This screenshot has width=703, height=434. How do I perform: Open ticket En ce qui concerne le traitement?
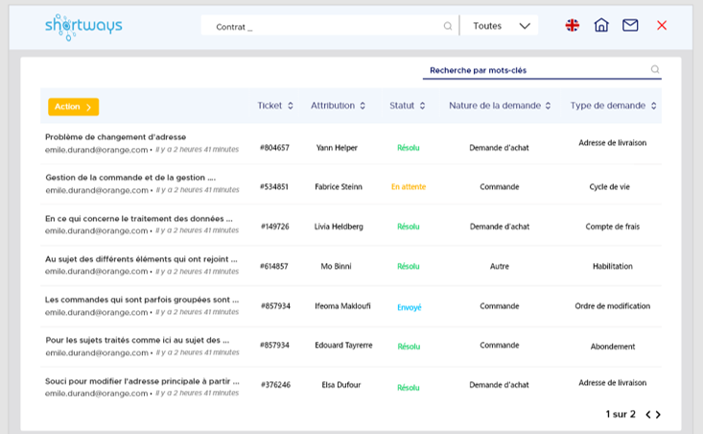(138, 219)
